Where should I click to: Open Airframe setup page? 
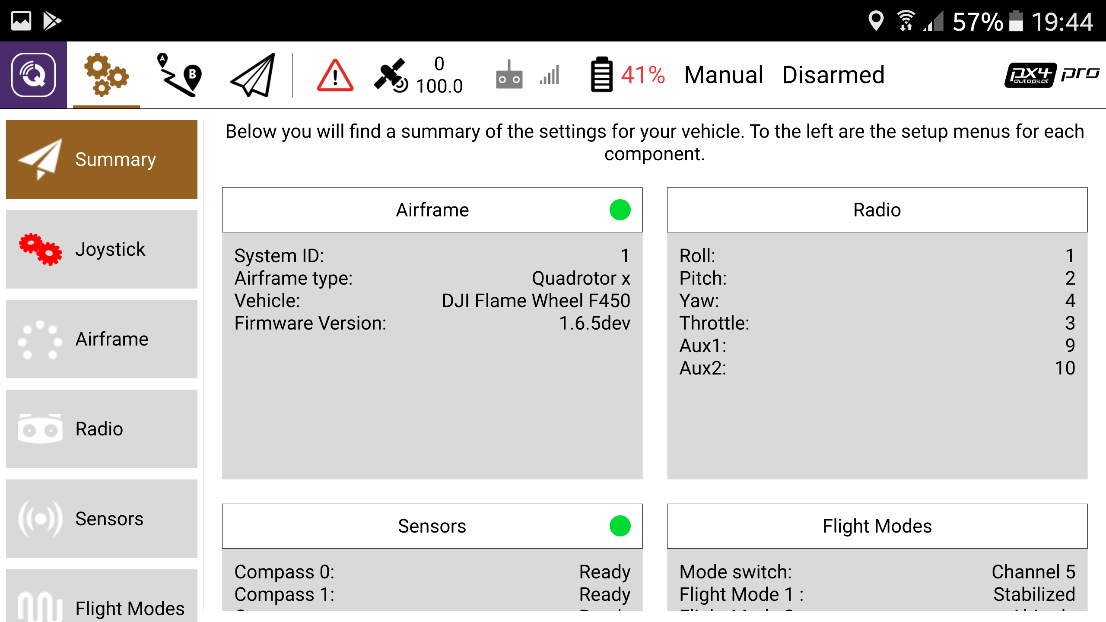(x=101, y=340)
